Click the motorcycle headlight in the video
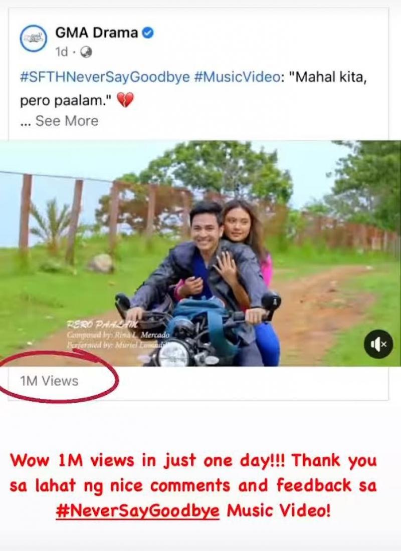 point(173,353)
